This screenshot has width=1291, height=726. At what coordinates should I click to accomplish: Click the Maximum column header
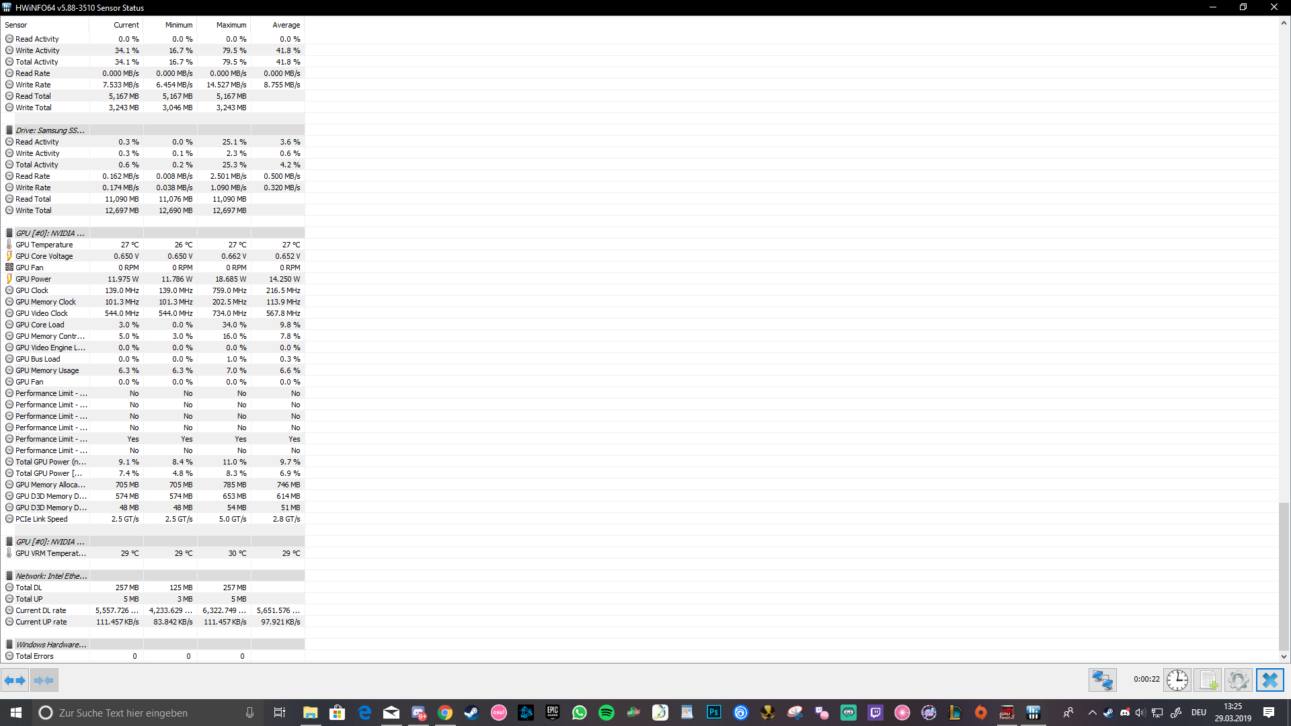pyautogui.click(x=231, y=25)
